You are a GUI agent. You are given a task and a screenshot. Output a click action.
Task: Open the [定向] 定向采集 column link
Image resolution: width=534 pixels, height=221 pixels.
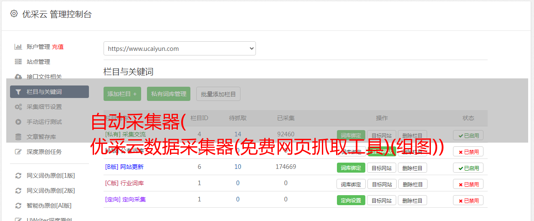pos(125,199)
